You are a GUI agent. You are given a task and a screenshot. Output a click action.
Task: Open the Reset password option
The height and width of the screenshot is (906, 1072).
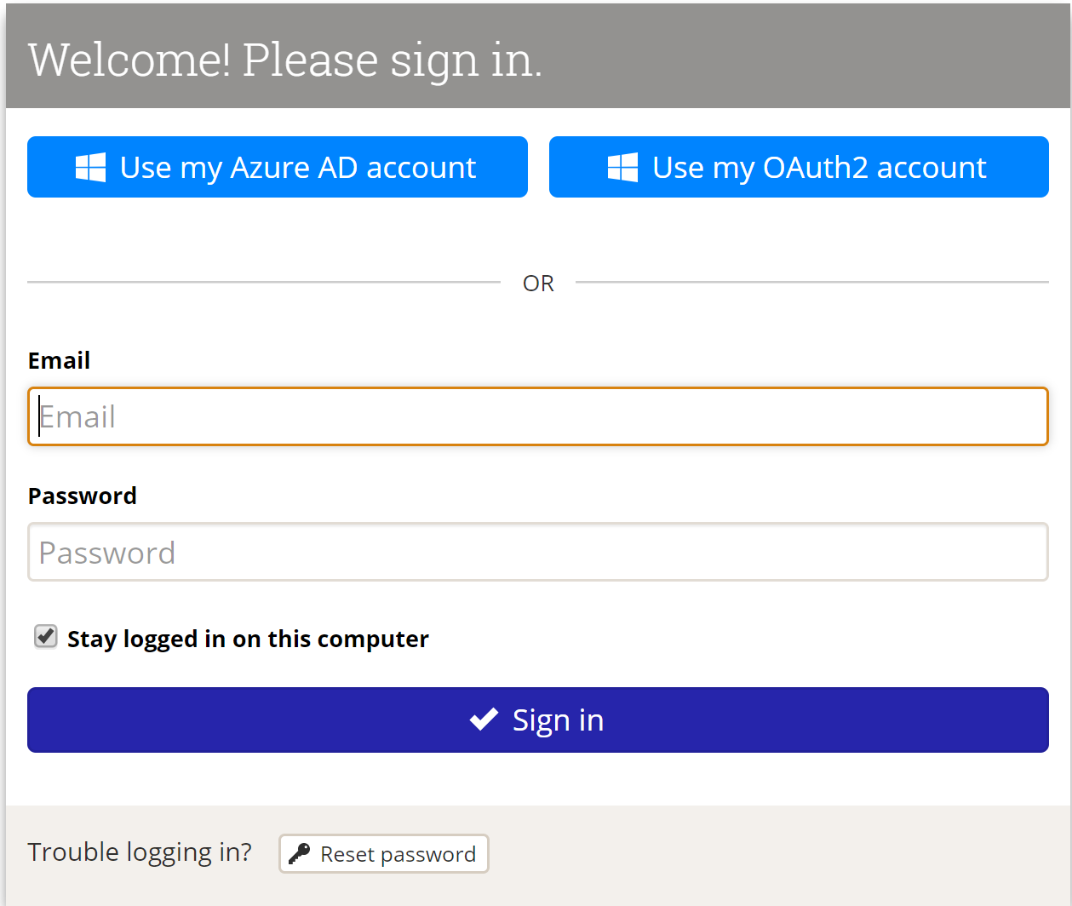point(384,853)
